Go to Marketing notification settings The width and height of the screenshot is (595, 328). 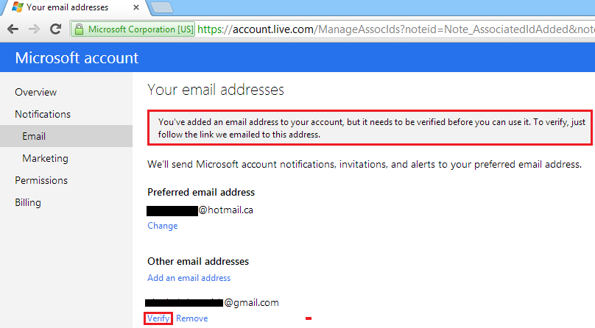click(x=45, y=158)
